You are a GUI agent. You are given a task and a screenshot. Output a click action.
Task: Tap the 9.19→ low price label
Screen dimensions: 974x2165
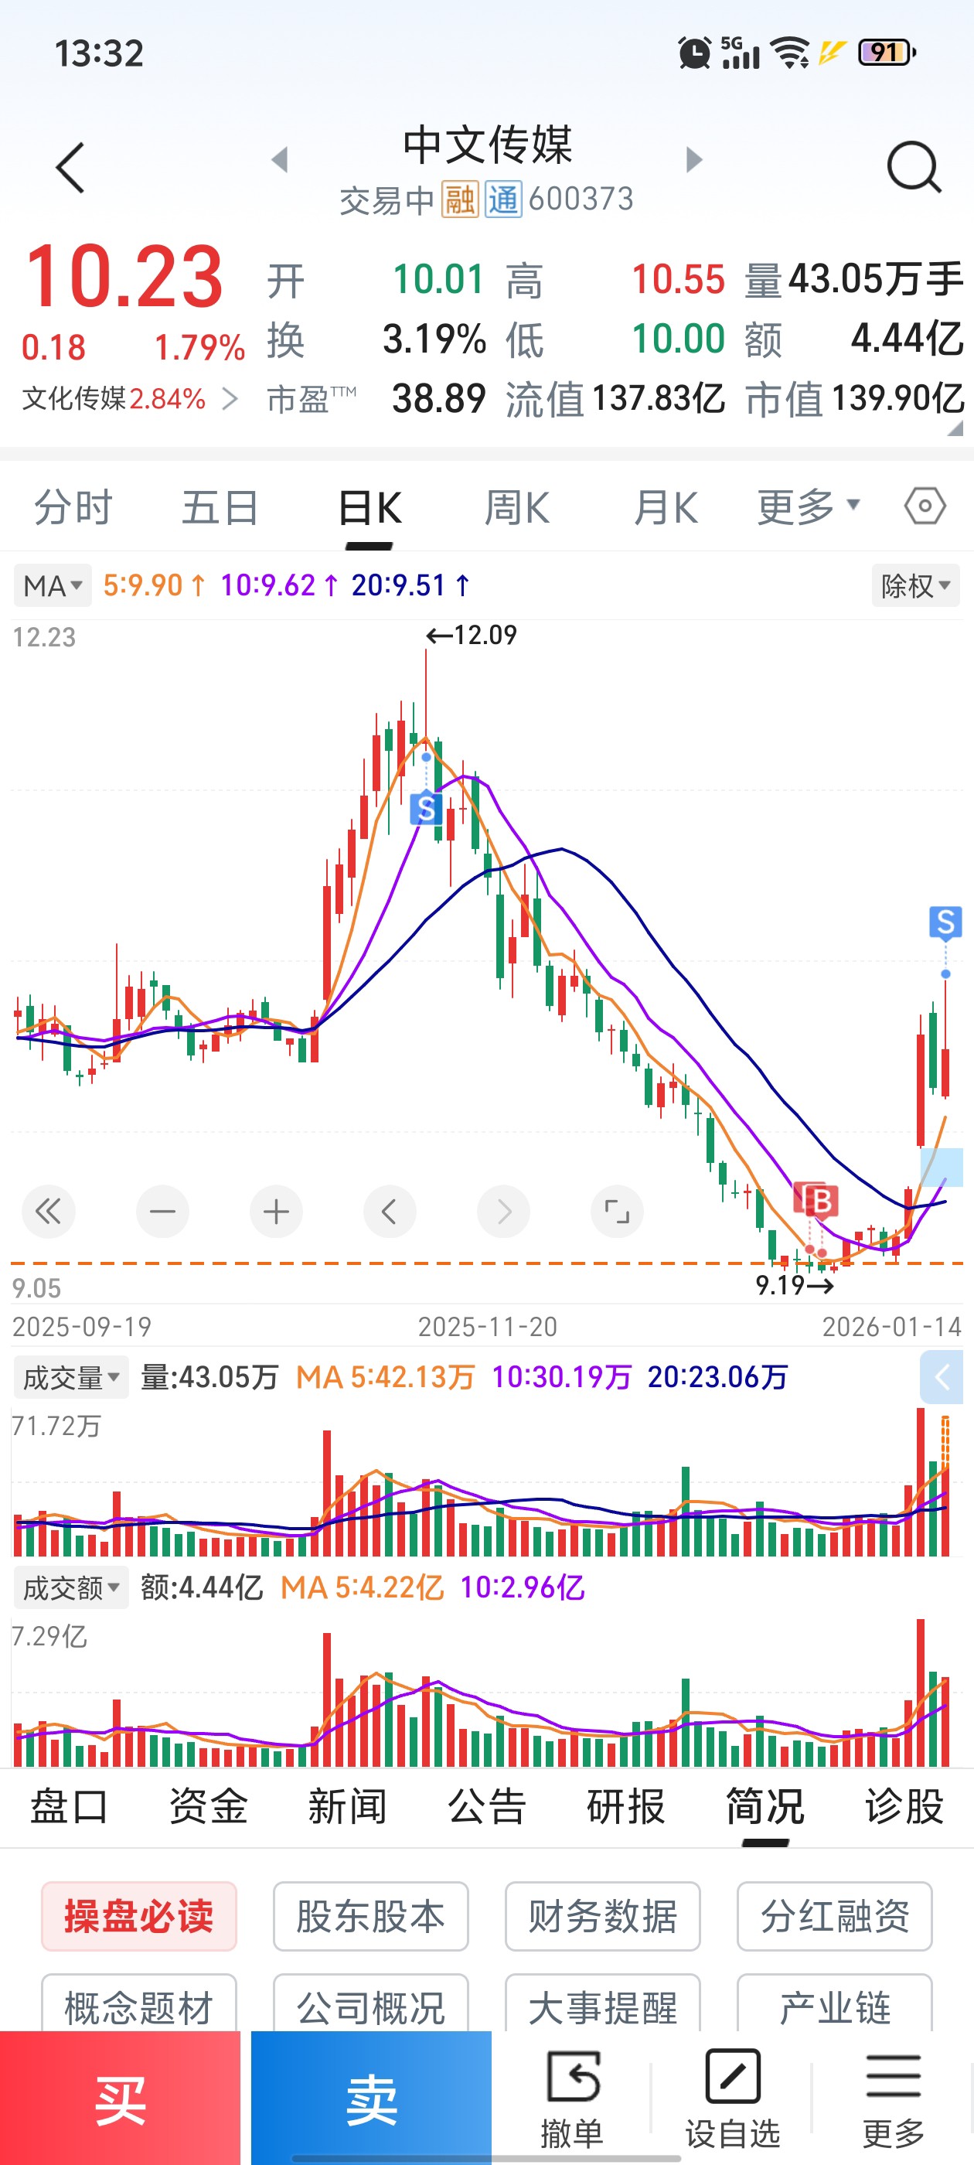[x=794, y=1284]
